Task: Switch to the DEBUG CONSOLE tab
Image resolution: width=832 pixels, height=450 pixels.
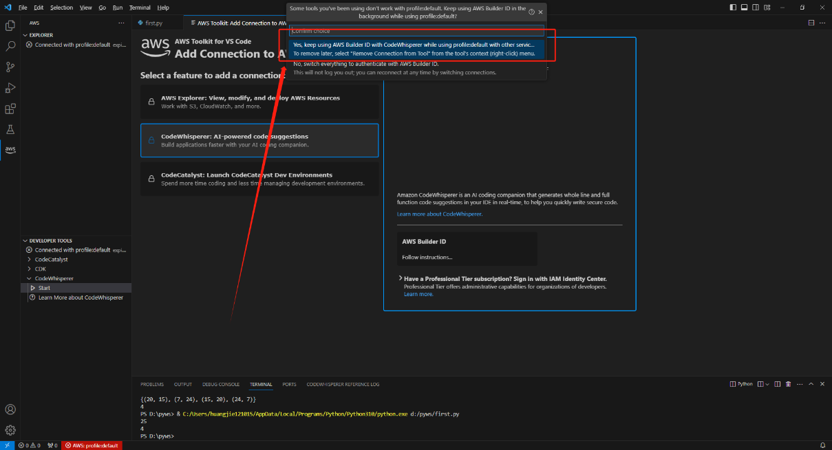Action: click(x=221, y=384)
